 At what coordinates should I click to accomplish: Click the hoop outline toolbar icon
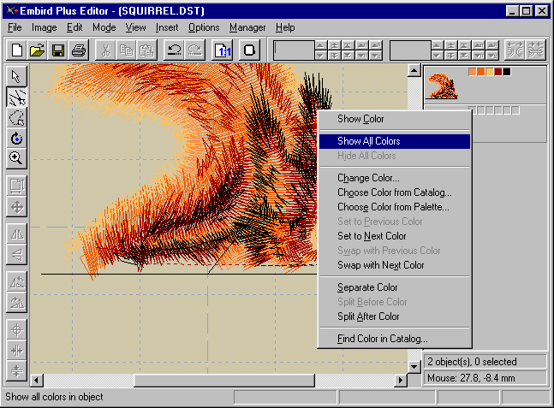point(250,50)
